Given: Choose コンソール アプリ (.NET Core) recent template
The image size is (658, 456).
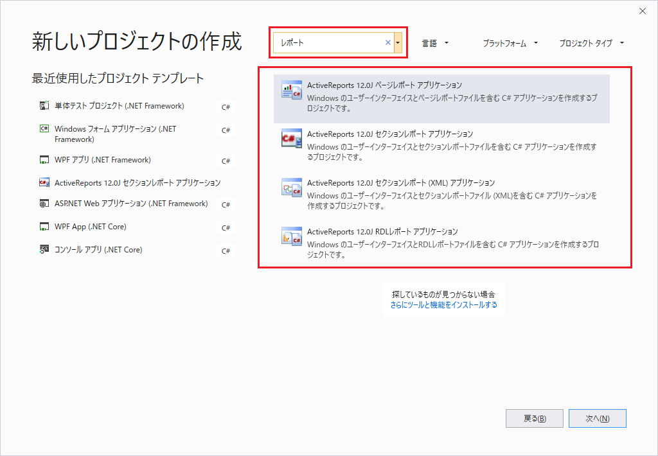Looking at the screenshot, I should (x=98, y=250).
